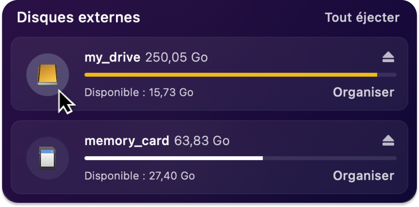Click the empty end of my_drive usage bar
This screenshot has width=419, height=207.
(x=387, y=75)
